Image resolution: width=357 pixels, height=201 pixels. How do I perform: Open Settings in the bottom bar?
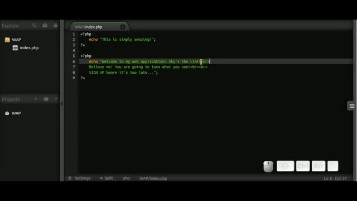(80, 178)
